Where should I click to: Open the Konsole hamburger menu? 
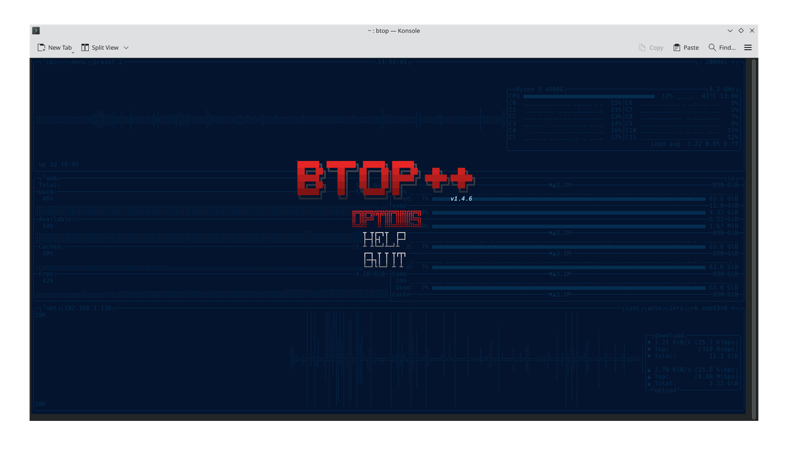tap(748, 48)
